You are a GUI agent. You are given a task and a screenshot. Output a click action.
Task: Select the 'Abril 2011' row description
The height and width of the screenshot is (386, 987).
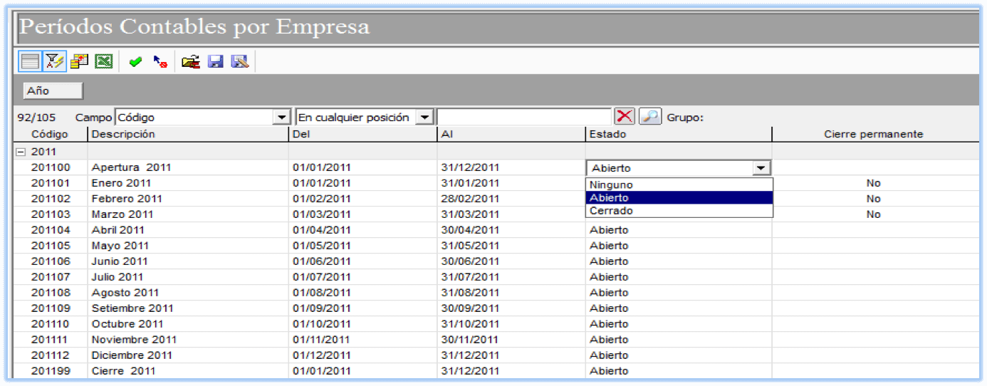[118, 230]
